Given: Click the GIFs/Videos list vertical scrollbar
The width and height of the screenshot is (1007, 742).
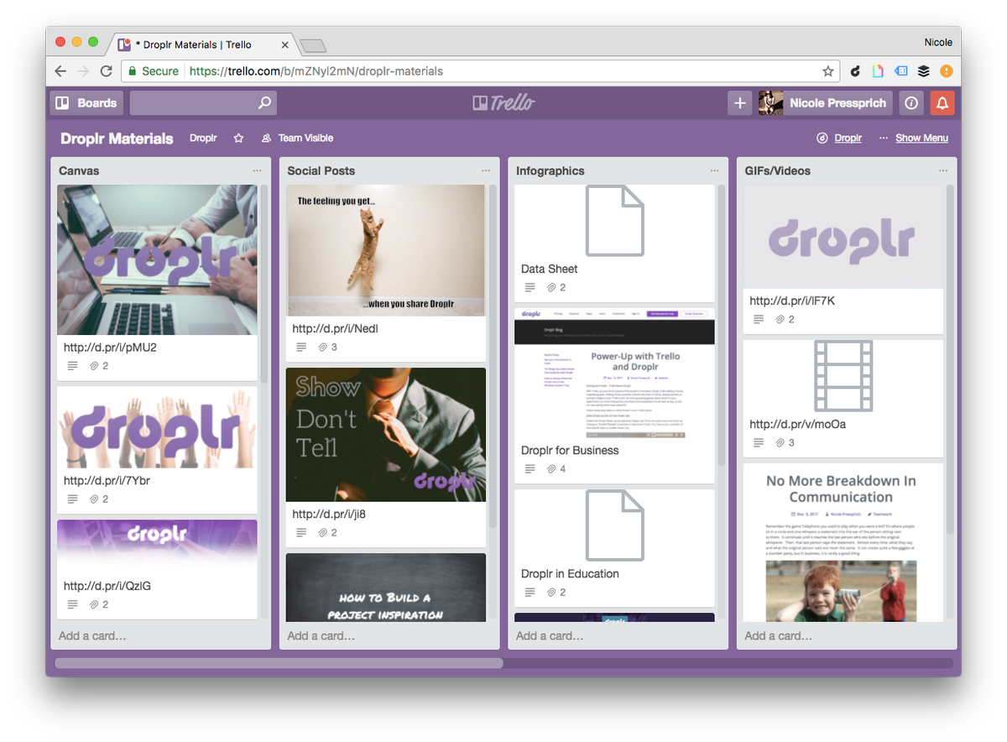Looking at the screenshot, I should [x=950, y=359].
